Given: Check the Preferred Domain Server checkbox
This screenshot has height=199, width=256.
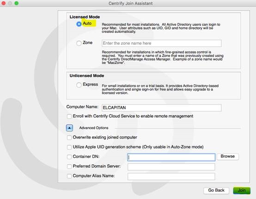Looking at the screenshot, I should 69,166.
